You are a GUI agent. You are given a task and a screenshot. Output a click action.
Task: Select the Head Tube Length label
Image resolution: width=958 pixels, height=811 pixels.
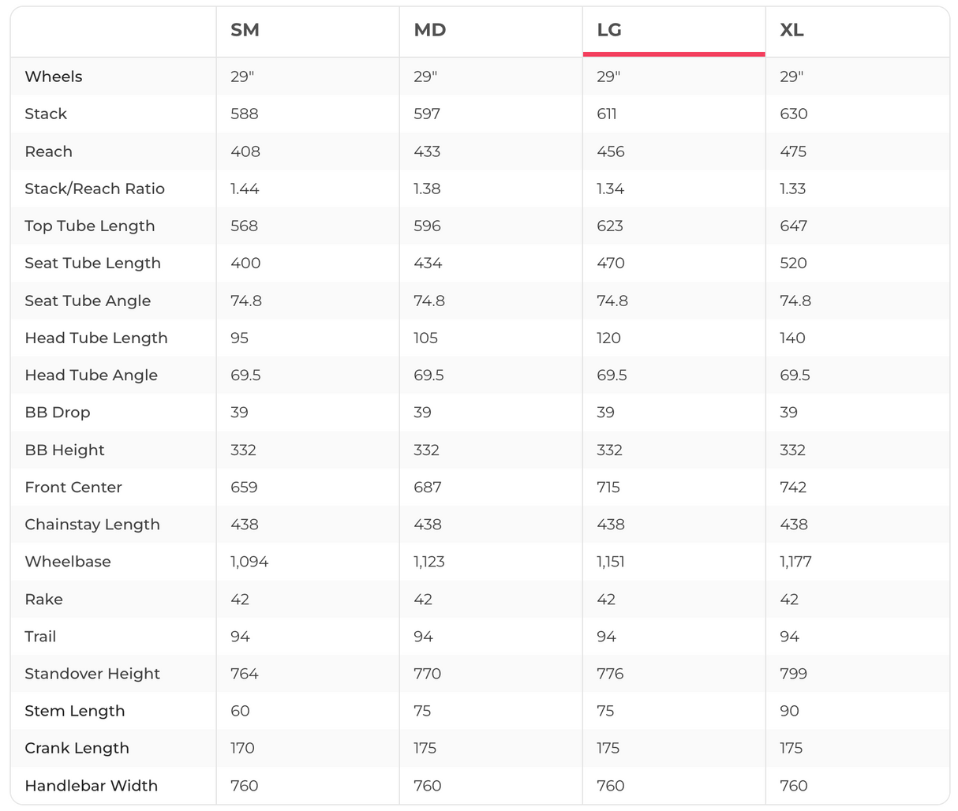[96, 338]
